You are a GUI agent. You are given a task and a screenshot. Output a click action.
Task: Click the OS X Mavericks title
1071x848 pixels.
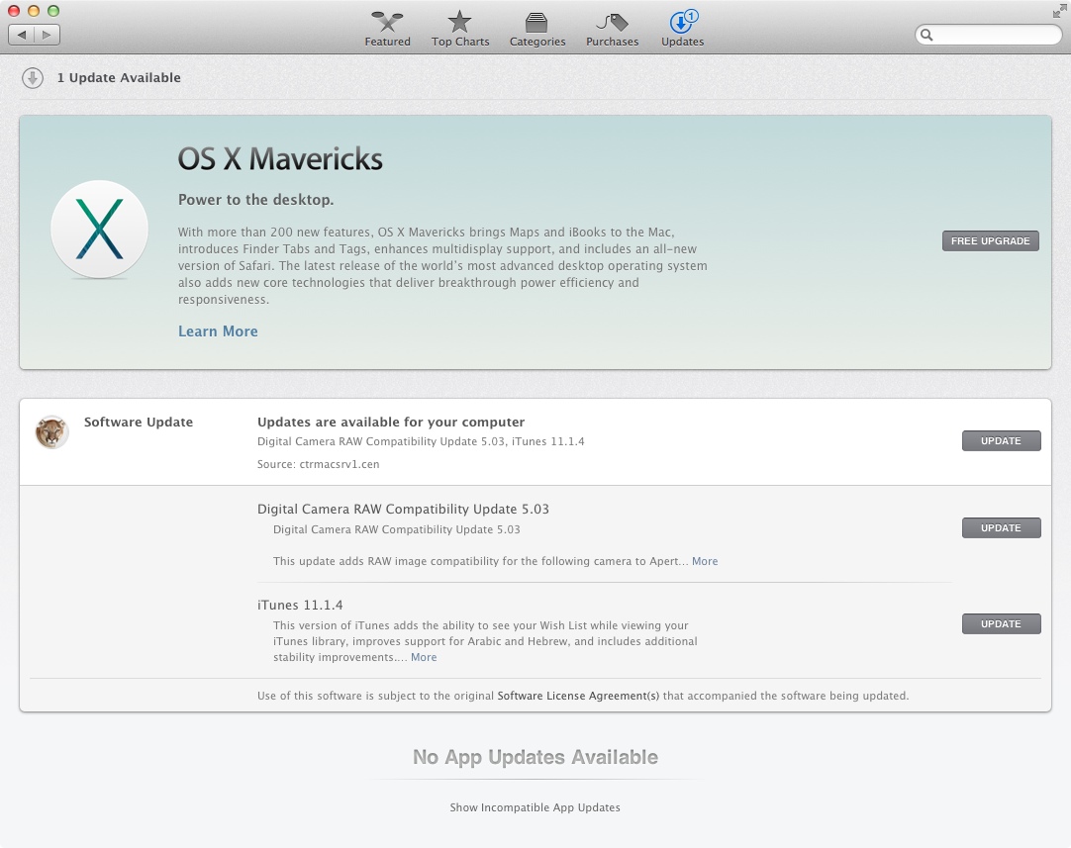(x=280, y=159)
